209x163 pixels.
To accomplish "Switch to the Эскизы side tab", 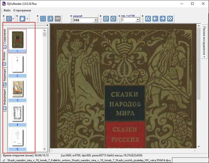I will 5,59.
